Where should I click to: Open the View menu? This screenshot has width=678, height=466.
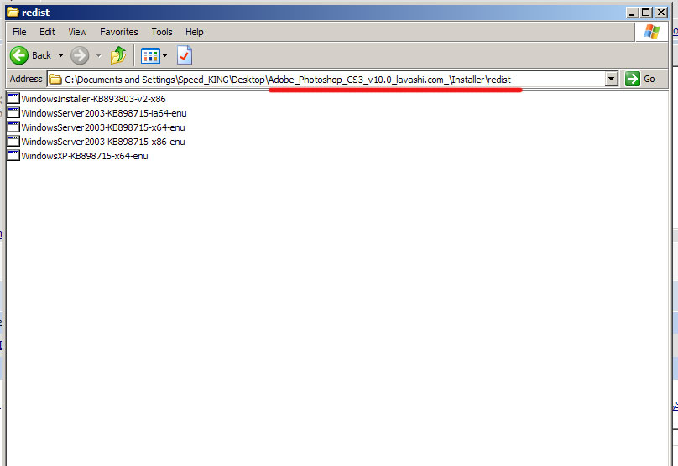(x=77, y=32)
